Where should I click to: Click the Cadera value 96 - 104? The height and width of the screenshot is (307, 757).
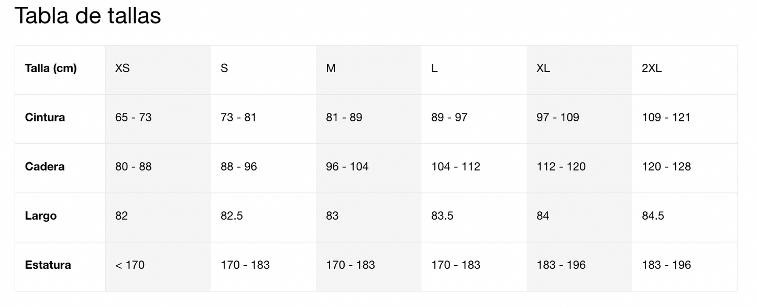click(x=347, y=166)
